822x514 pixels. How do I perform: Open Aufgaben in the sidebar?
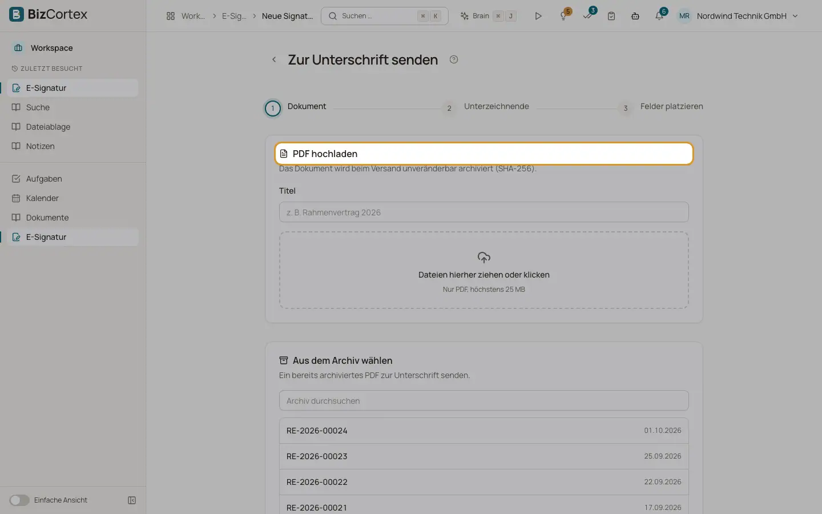pyautogui.click(x=73, y=179)
